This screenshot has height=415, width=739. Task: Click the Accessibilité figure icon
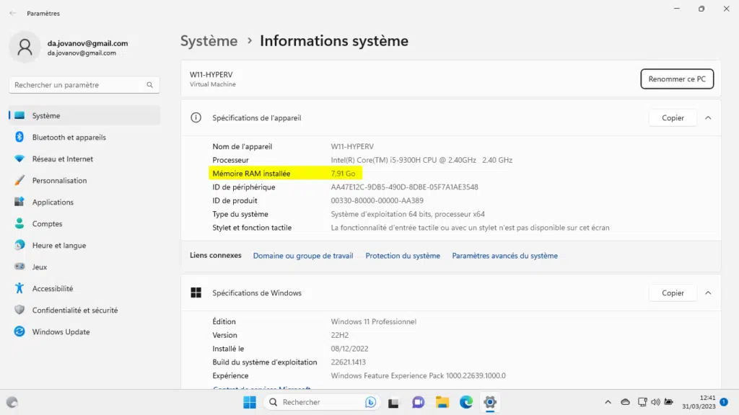[19, 288]
